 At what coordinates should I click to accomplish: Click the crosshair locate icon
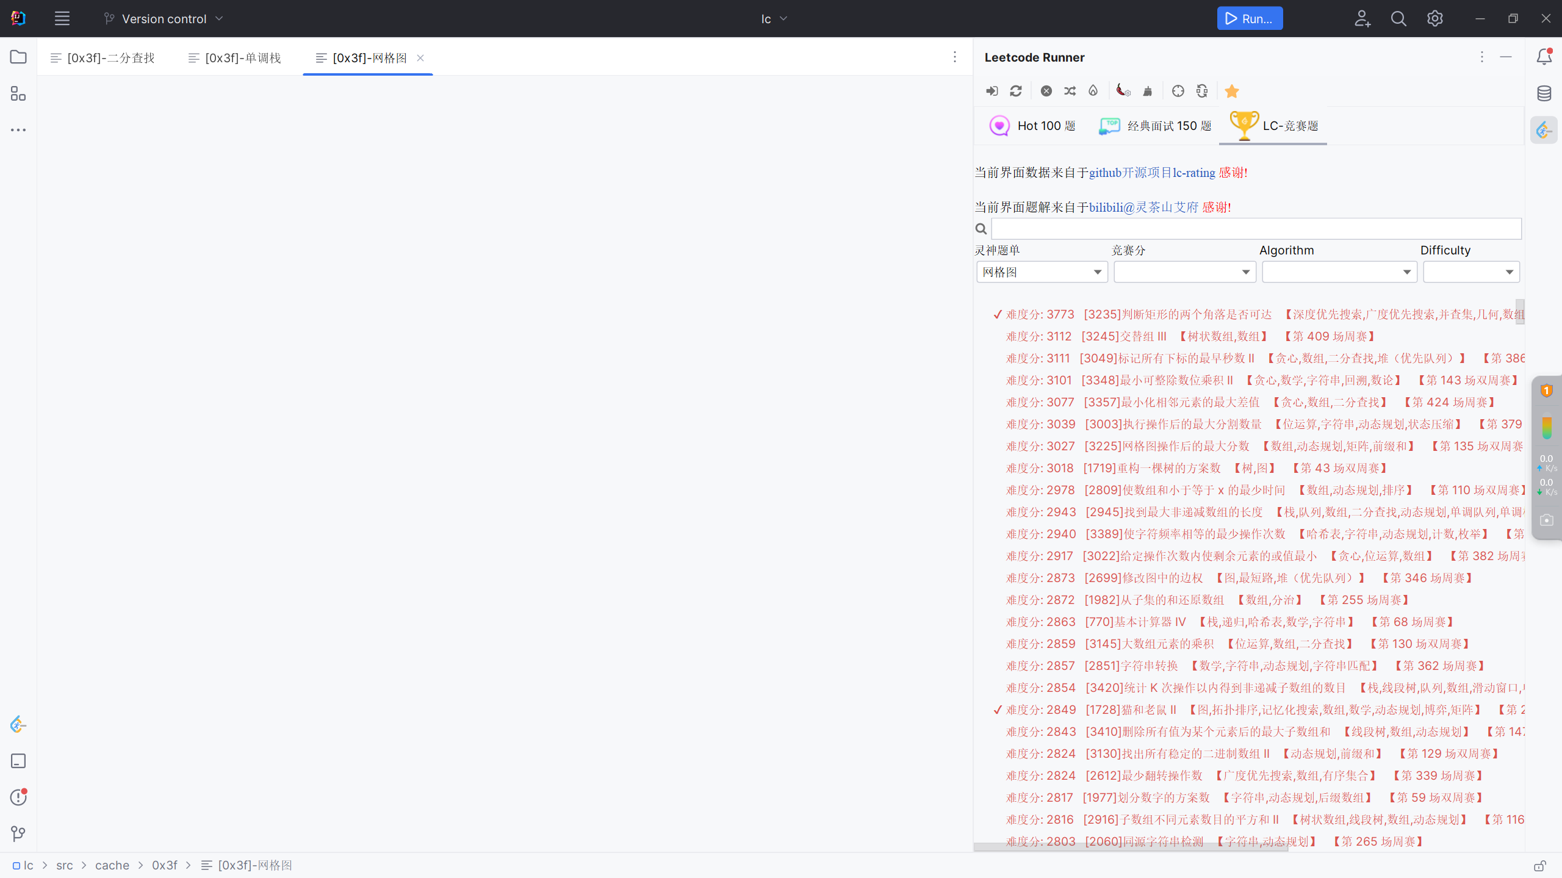click(x=1178, y=91)
